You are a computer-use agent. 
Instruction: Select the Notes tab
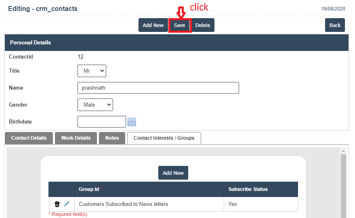tap(112, 138)
